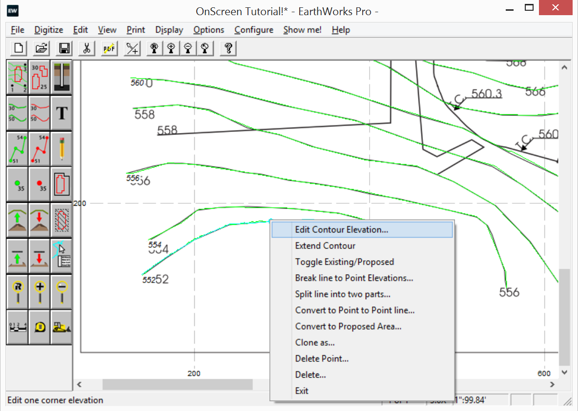Open the Digitize menu
Image resolution: width=578 pixels, height=411 pixels.
click(49, 30)
